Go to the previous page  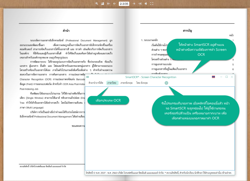(x=114, y=3)
